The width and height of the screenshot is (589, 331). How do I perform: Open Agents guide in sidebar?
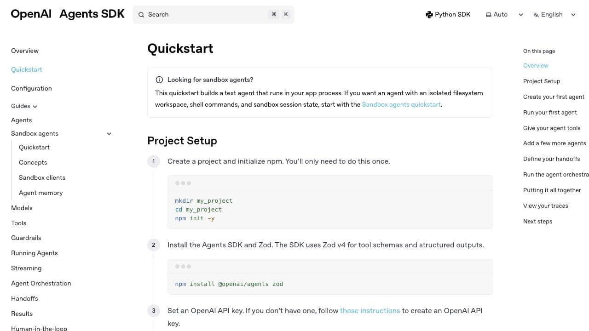(22, 120)
